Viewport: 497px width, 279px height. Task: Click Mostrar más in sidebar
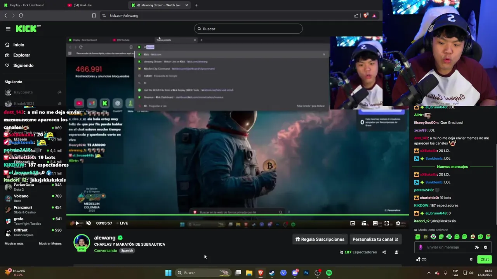tap(14, 244)
